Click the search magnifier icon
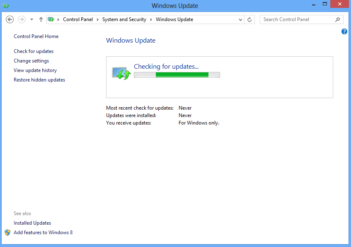This screenshot has width=351, height=247. [338, 19]
